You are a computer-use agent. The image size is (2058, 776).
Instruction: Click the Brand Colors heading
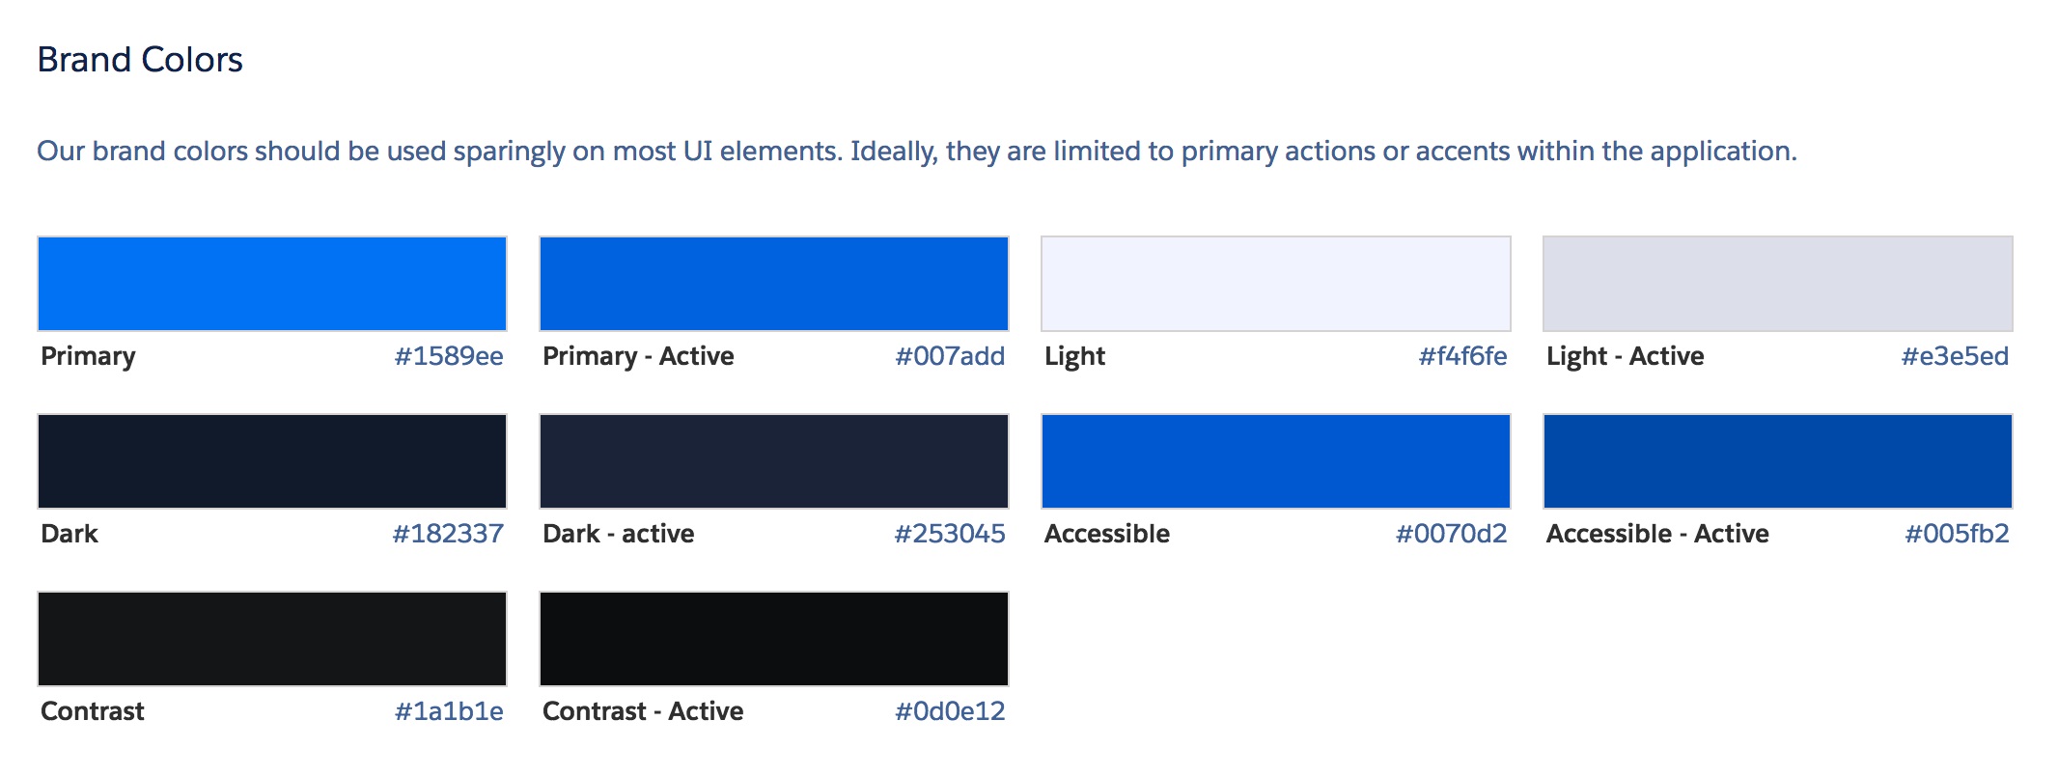coord(140,60)
